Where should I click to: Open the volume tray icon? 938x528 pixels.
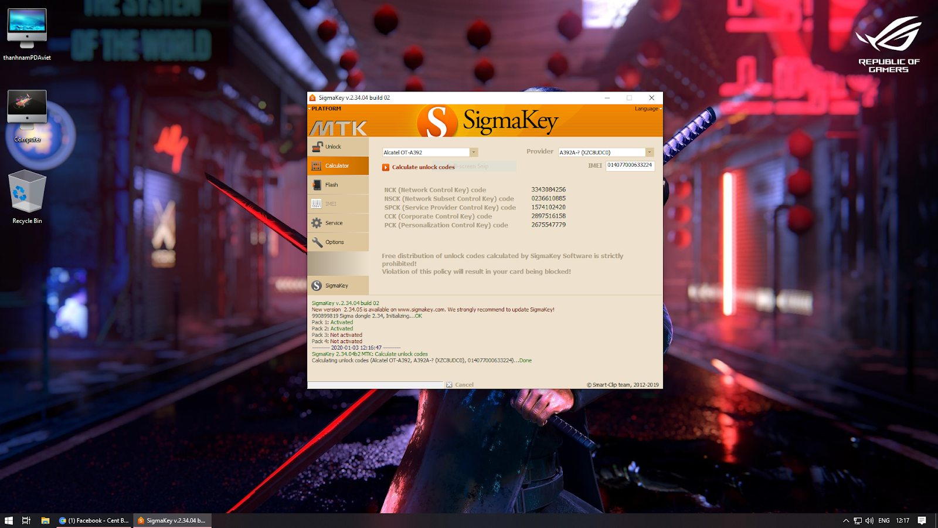click(869, 520)
